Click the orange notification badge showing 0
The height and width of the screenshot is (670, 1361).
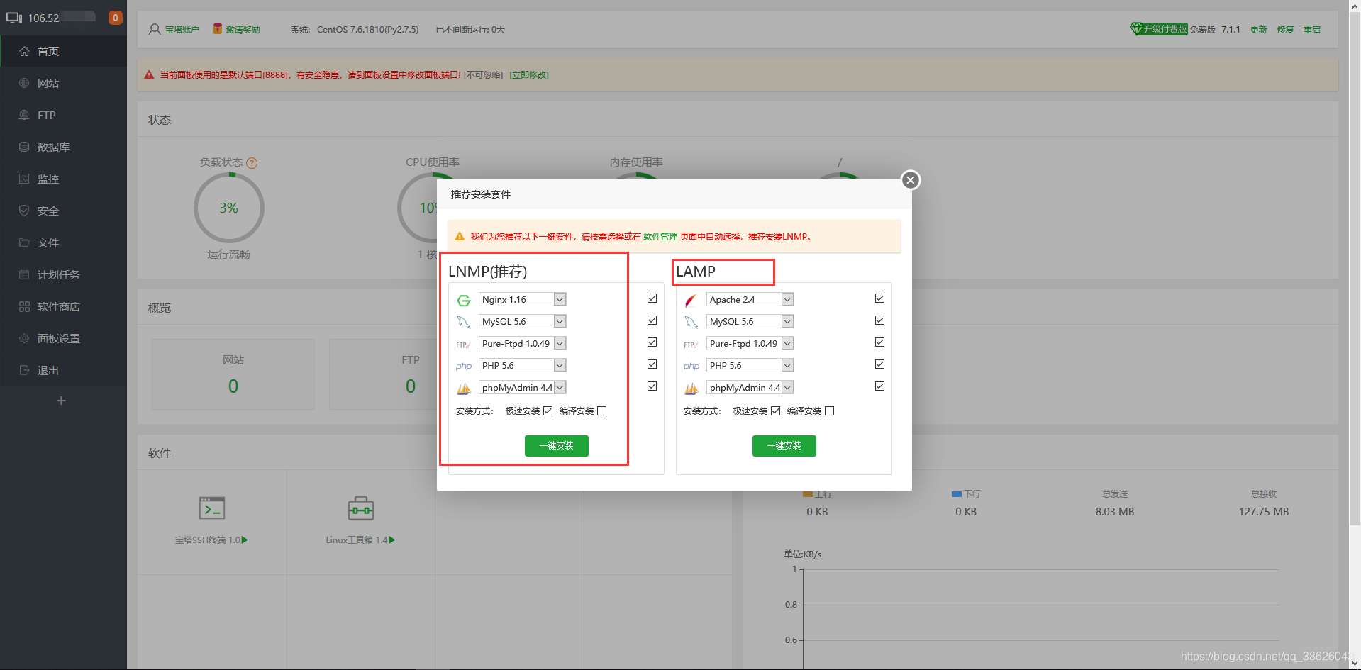tap(115, 18)
